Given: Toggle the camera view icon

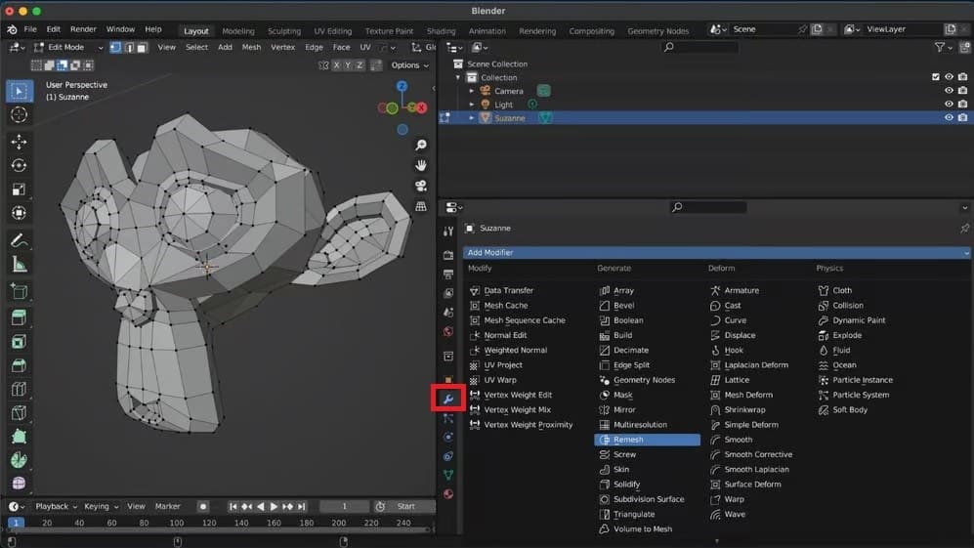Looking at the screenshot, I should (x=421, y=186).
